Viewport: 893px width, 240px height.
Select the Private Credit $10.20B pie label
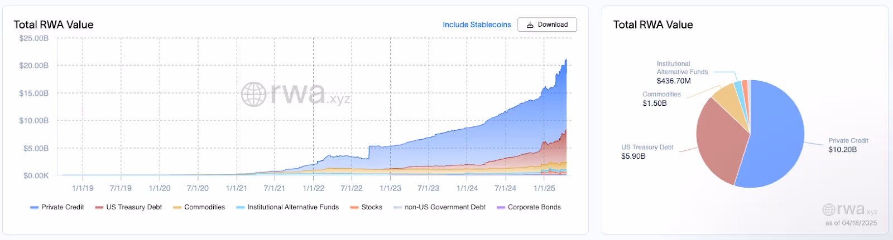(848, 145)
